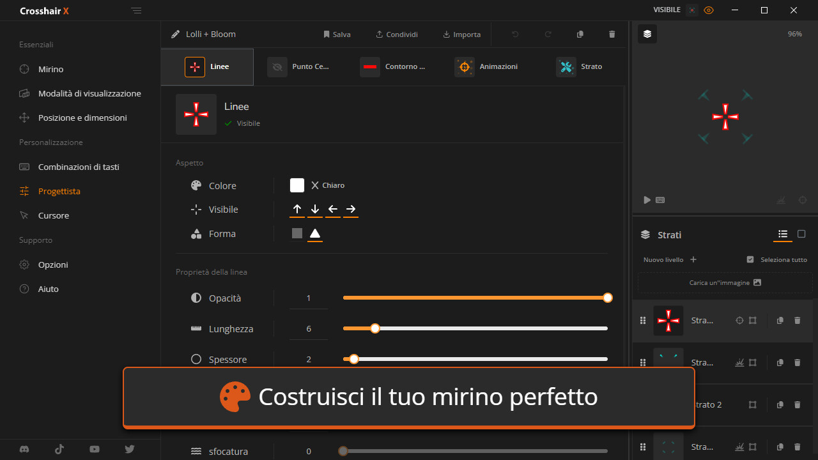Click the pencil icon beside Lolli + Bloom
The height and width of the screenshot is (460, 818).
[x=176, y=34]
